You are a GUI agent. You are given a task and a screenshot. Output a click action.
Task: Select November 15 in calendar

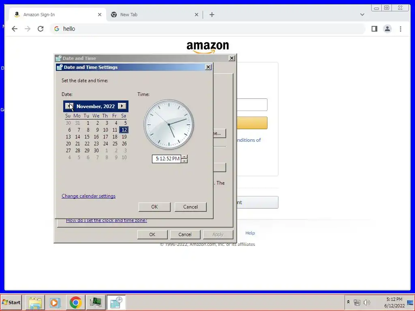87,137
